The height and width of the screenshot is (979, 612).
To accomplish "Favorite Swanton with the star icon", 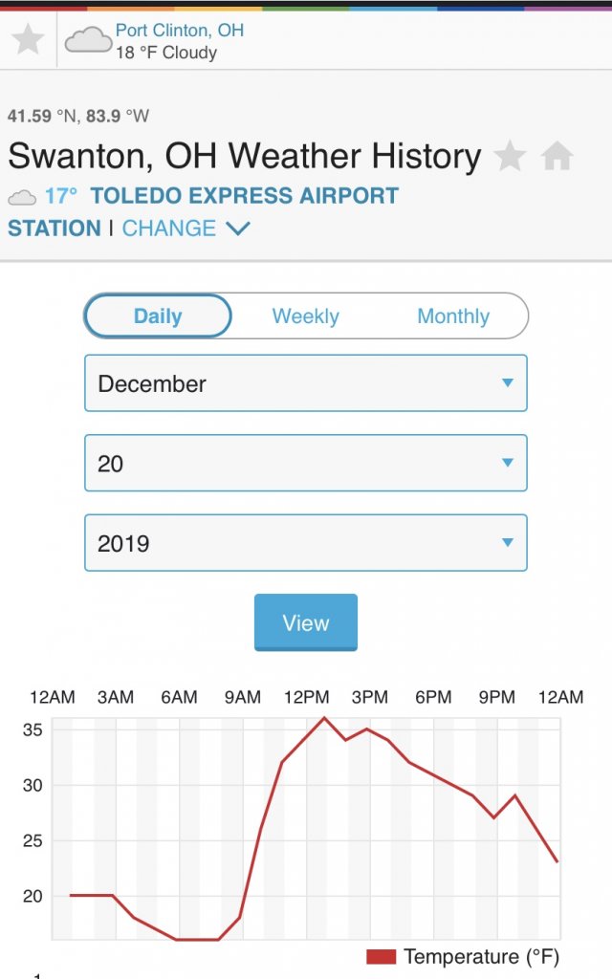I will pos(511,156).
